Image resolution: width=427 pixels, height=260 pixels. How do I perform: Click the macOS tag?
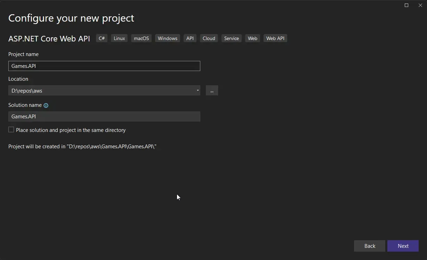[x=141, y=38]
